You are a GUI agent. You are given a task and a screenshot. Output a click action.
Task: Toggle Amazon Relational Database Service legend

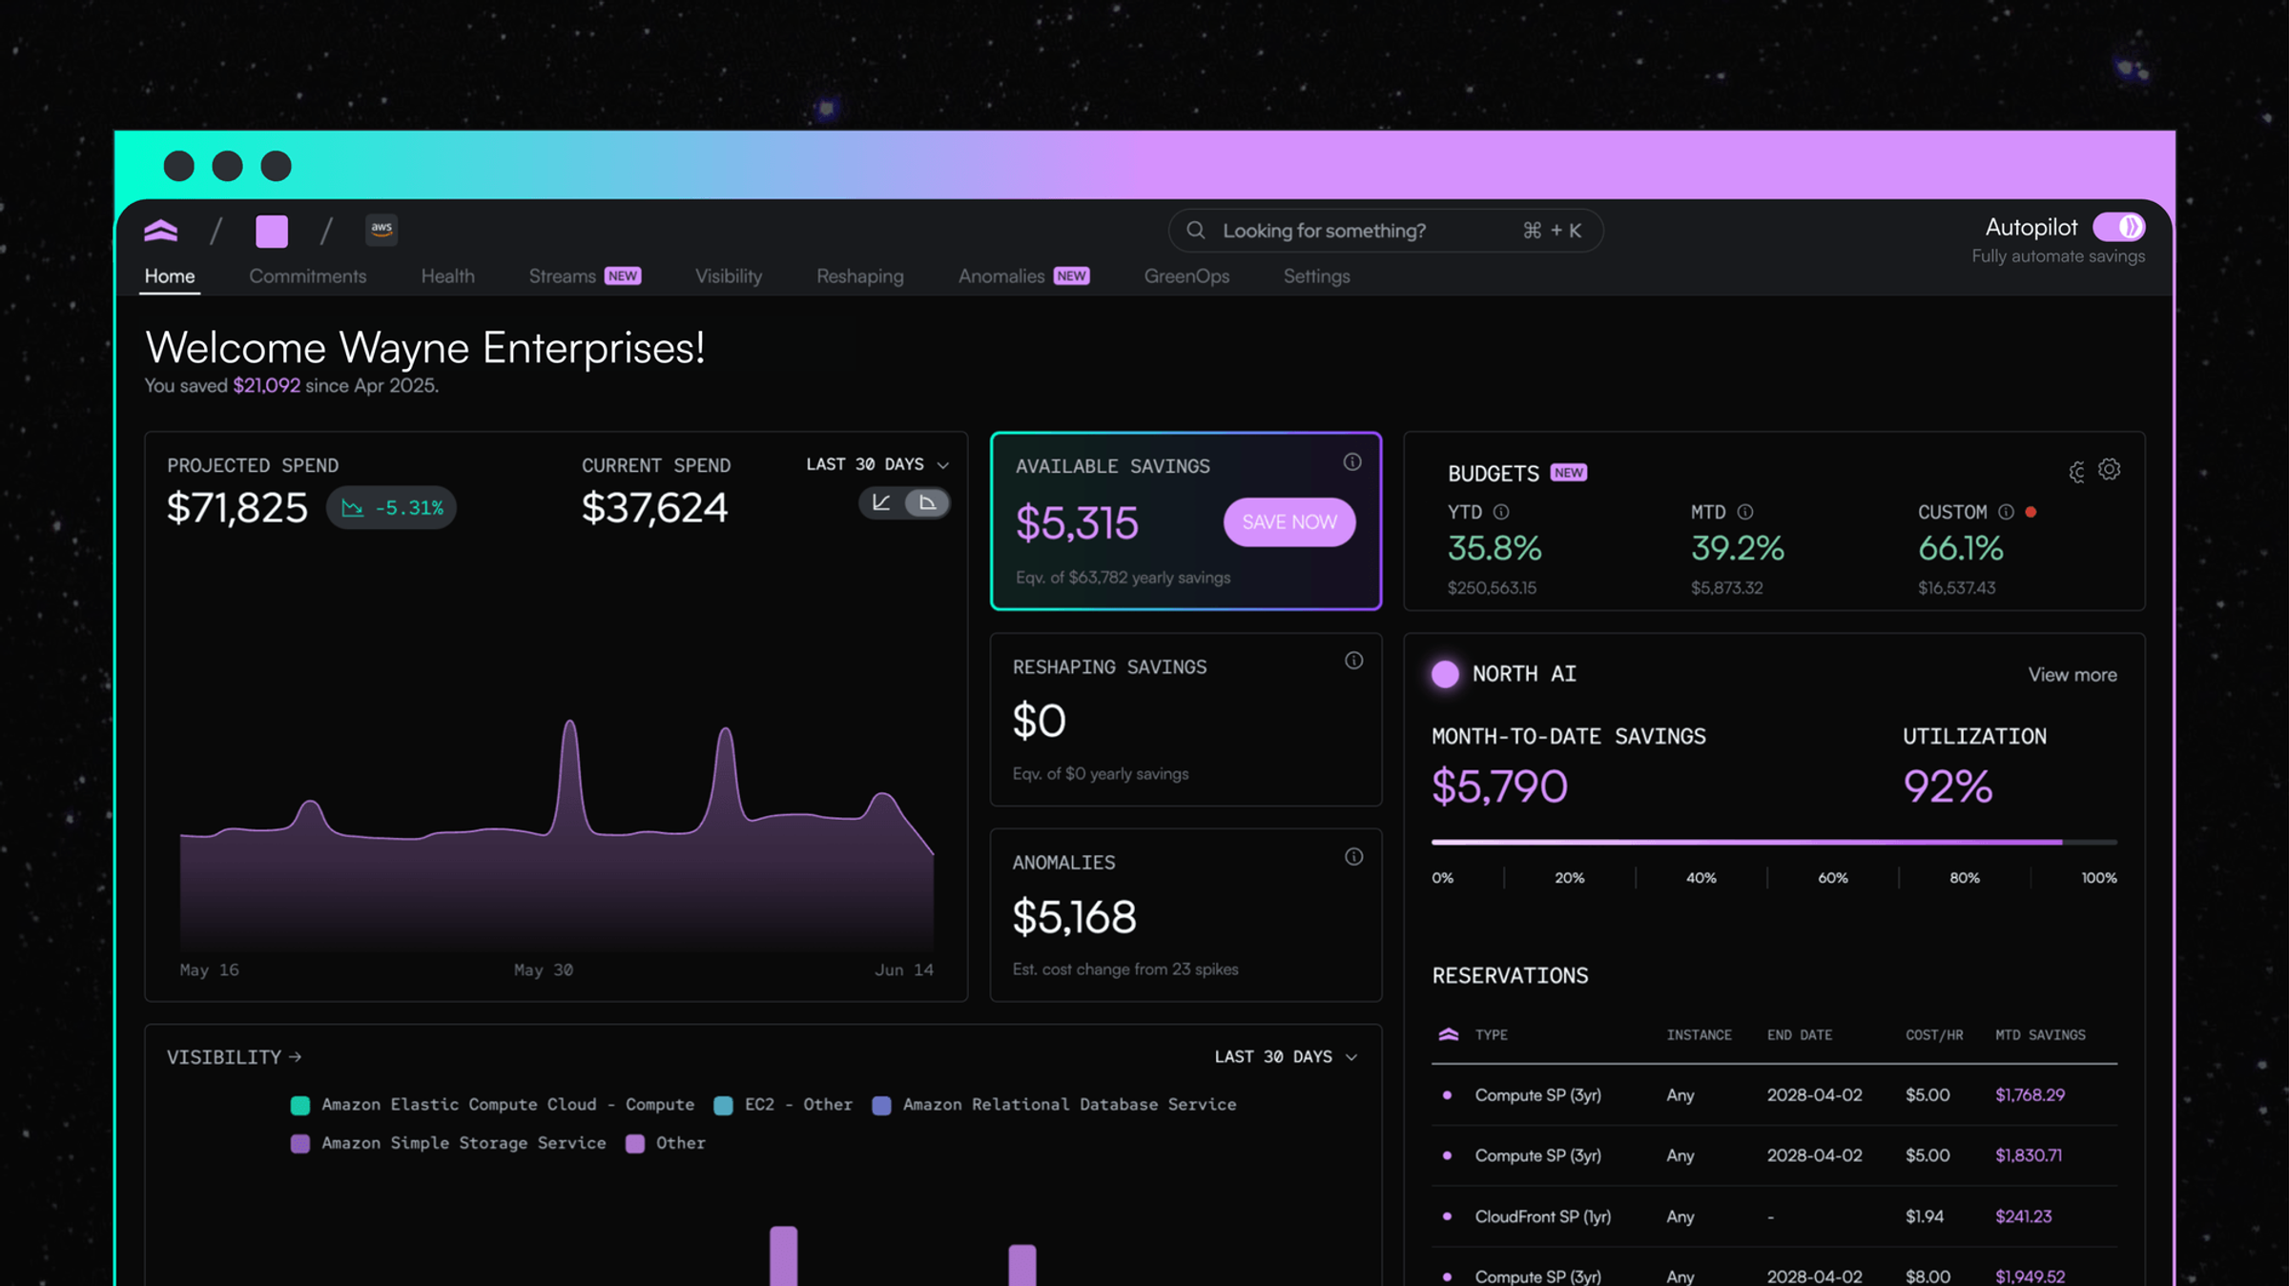pos(1055,1104)
